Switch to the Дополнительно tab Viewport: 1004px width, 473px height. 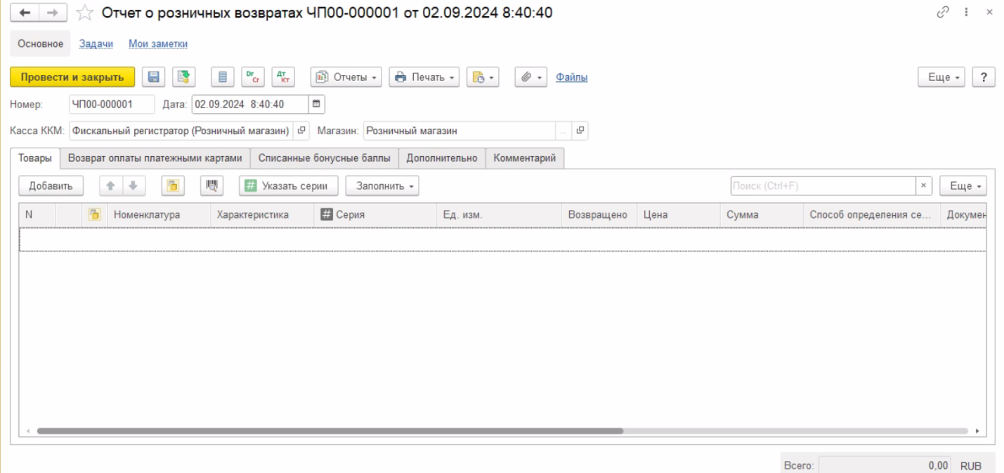(441, 158)
